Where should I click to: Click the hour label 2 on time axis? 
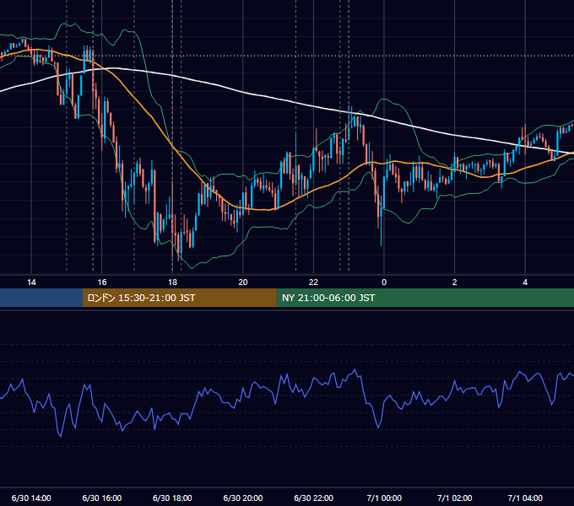(455, 283)
